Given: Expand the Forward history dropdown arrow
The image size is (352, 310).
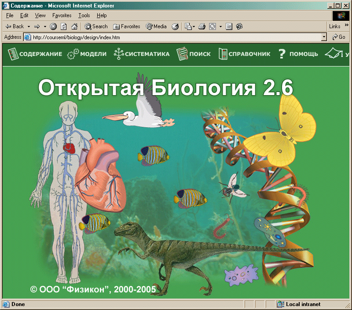Looking at the screenshot, I should 45,26.
